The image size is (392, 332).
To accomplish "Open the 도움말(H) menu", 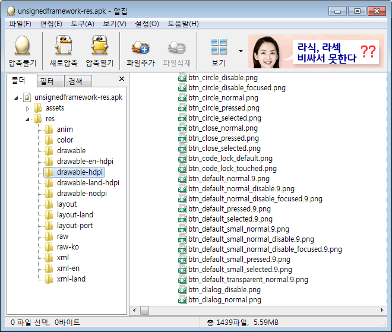I will point(183,24).
